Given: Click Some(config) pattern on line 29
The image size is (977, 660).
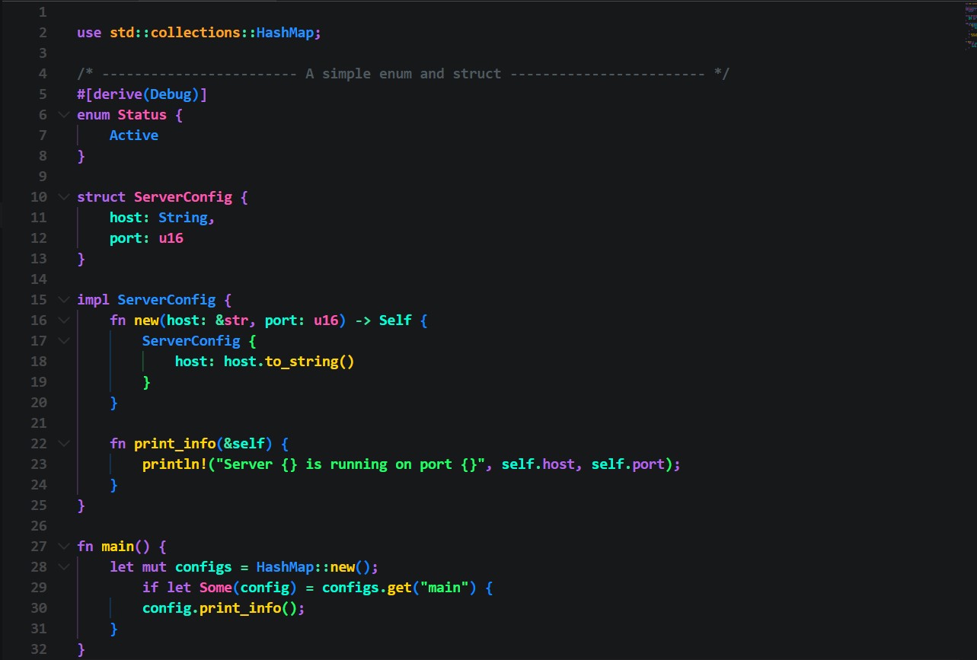Looking at the screenshot, I should (248, 588).
